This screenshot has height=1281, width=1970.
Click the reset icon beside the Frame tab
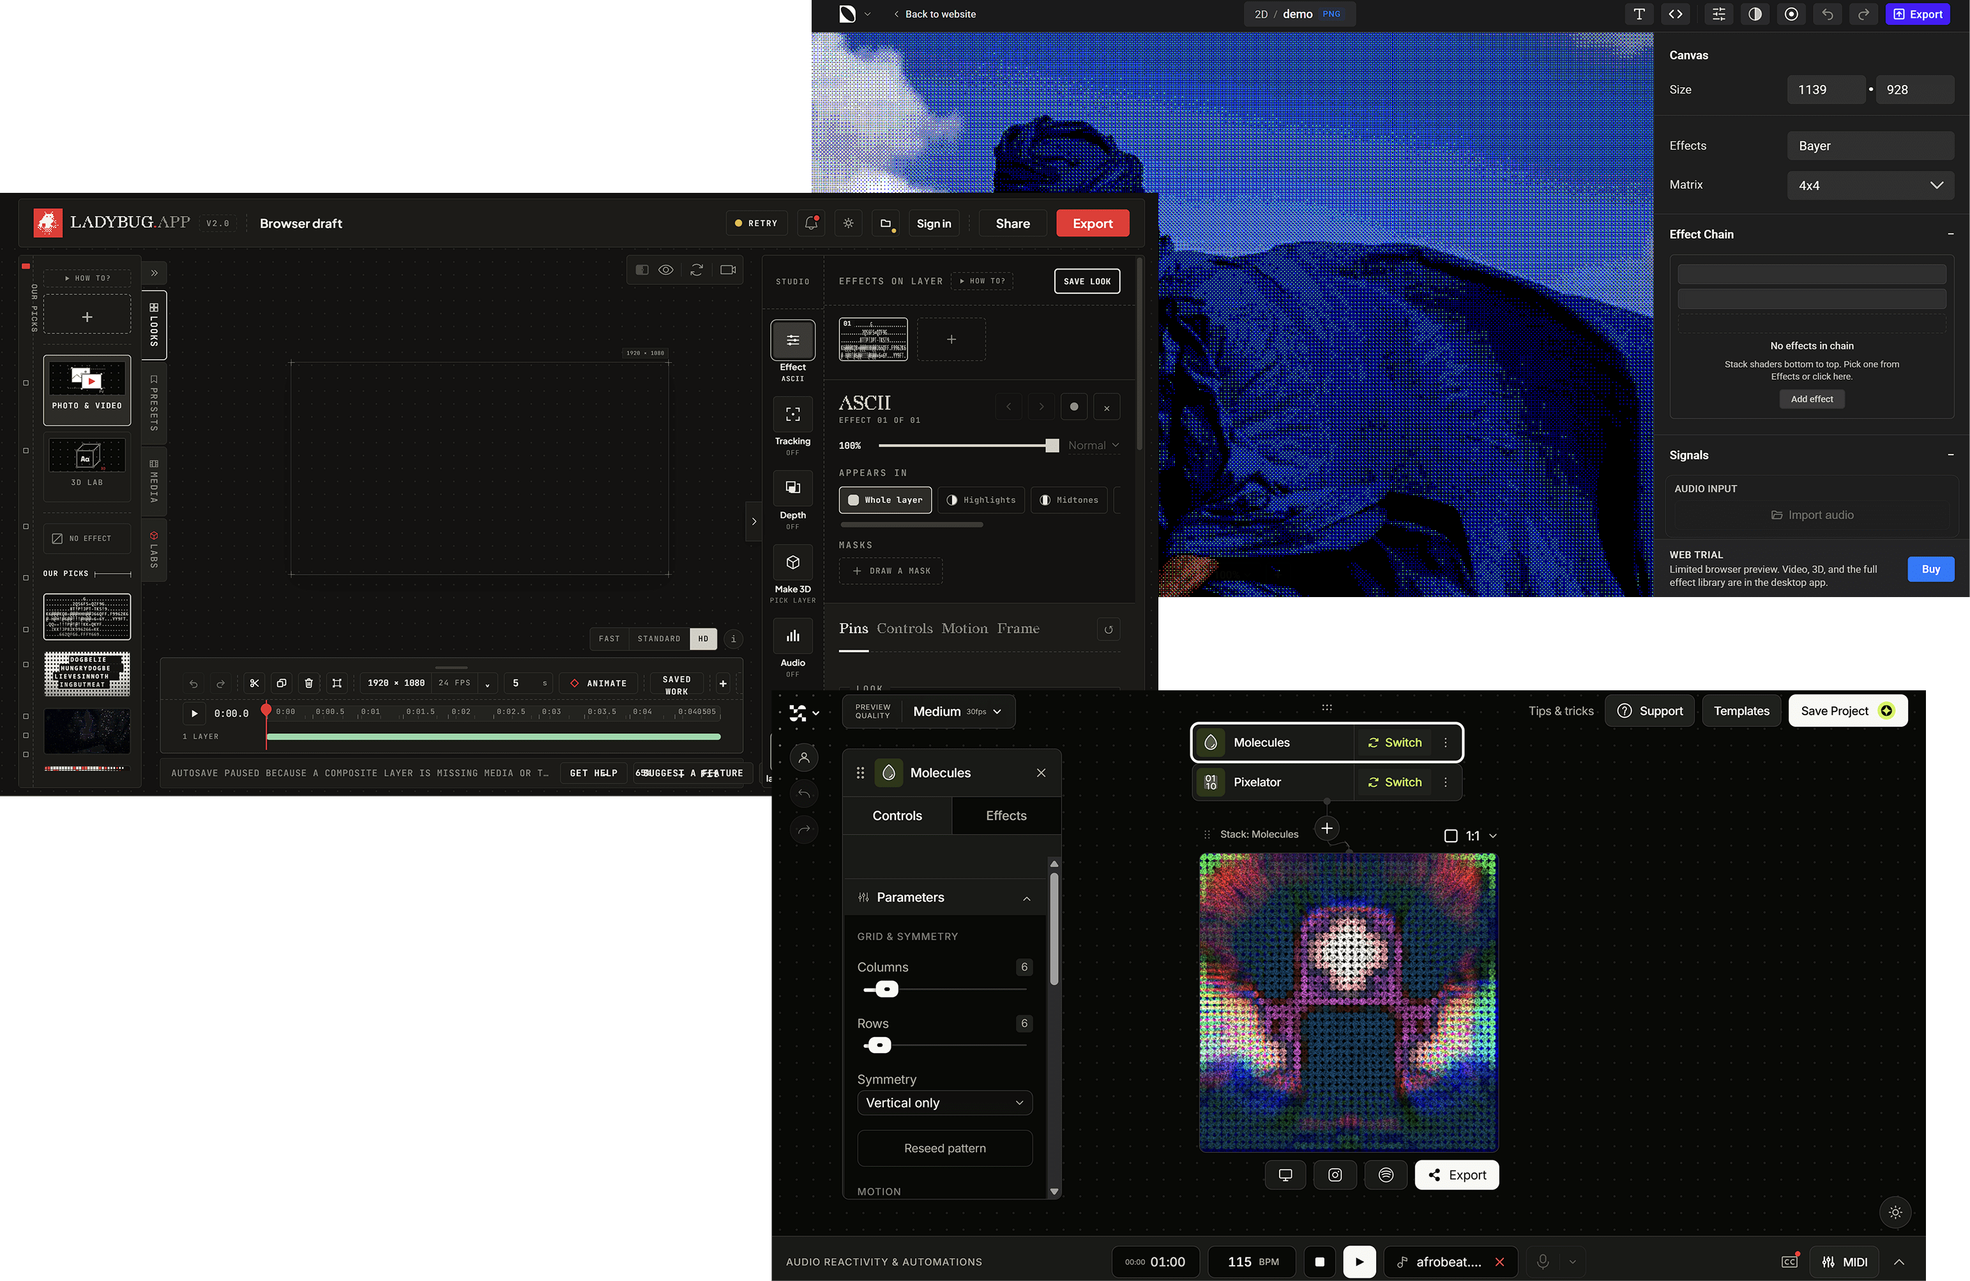(x=1109, y=630)
